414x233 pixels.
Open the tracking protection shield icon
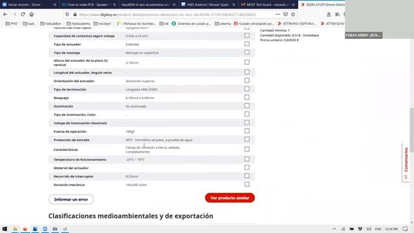tap(67, 14)
